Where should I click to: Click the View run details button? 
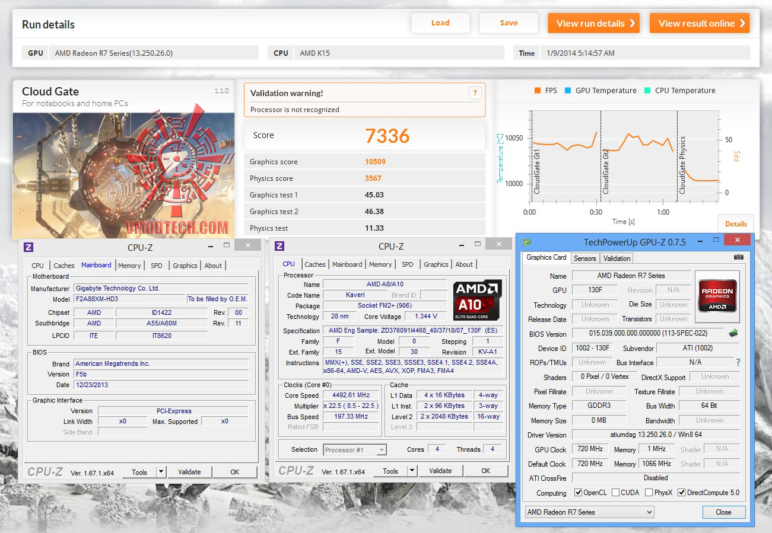coord(593,23)
